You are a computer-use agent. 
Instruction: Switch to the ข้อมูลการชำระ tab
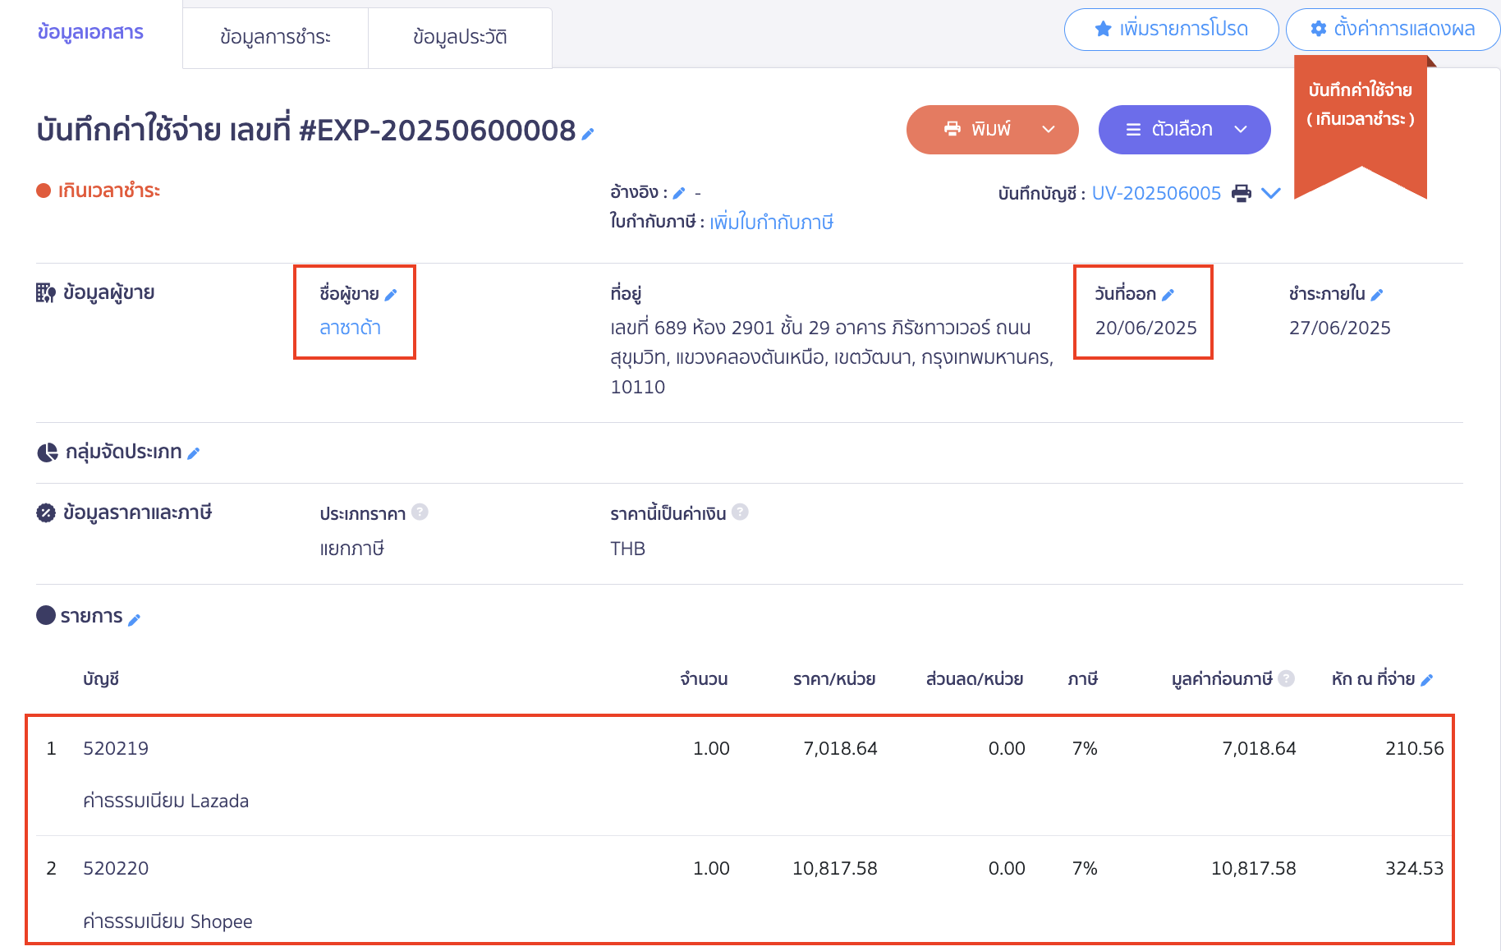pyautogui.click(x=275, y=37)
